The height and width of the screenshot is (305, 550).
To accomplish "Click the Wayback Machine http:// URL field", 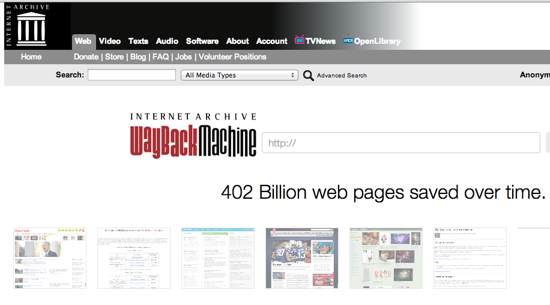I will coord(401,143).
